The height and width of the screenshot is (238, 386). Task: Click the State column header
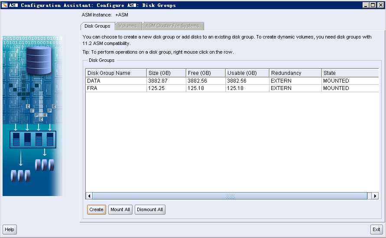[350, 73]
